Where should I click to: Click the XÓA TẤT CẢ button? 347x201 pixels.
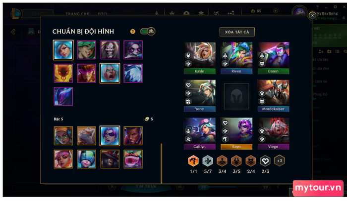[x=237, y=32]
